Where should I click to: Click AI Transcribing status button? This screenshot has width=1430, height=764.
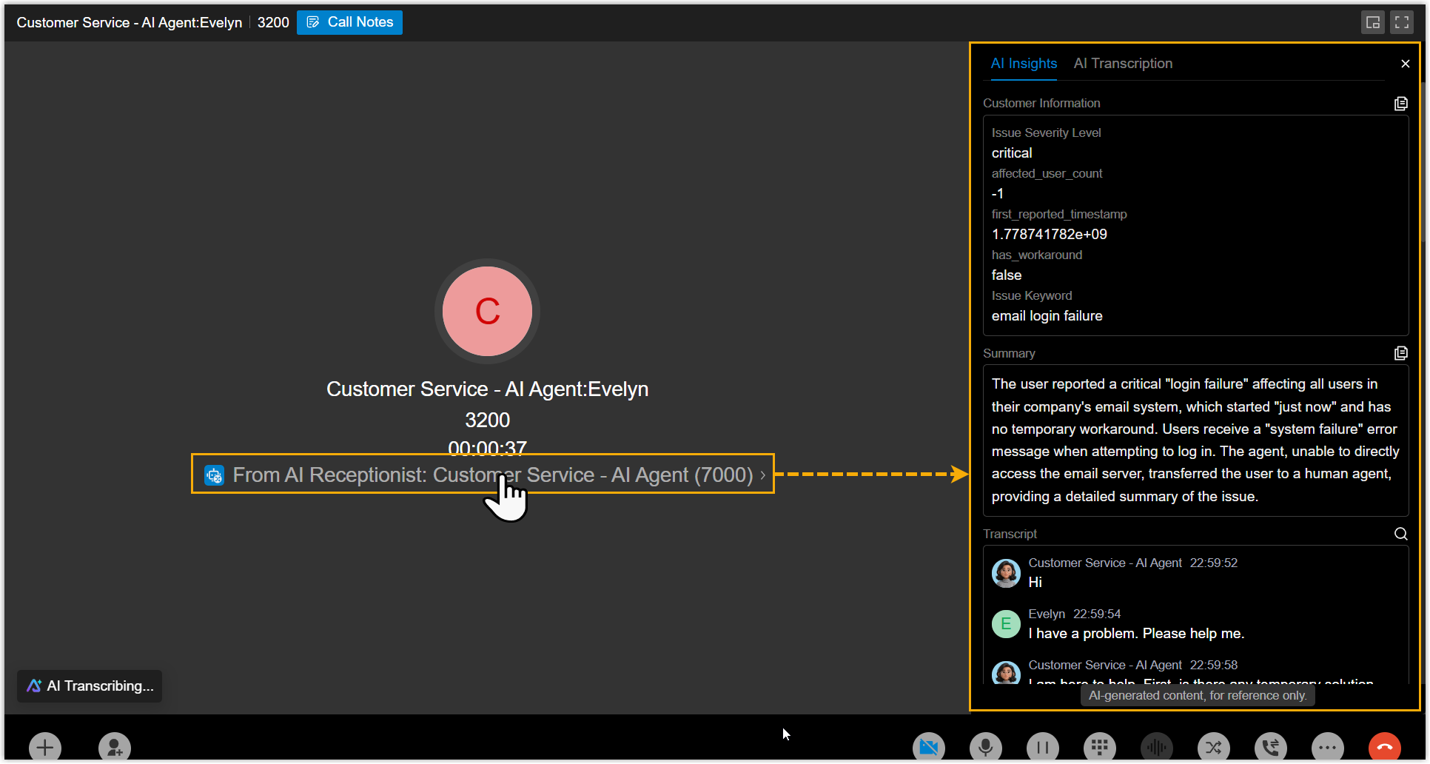(90, 686)
